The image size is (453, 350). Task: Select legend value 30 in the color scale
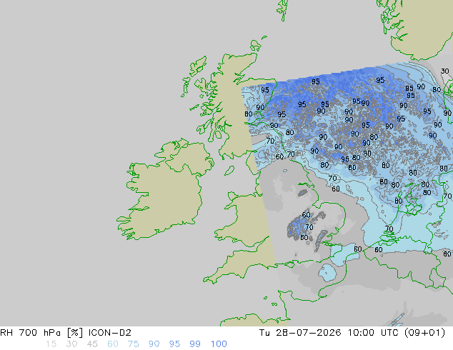click(71, 344)
